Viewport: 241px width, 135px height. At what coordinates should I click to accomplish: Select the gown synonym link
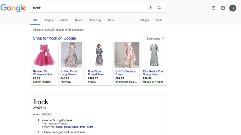point(68,127)
